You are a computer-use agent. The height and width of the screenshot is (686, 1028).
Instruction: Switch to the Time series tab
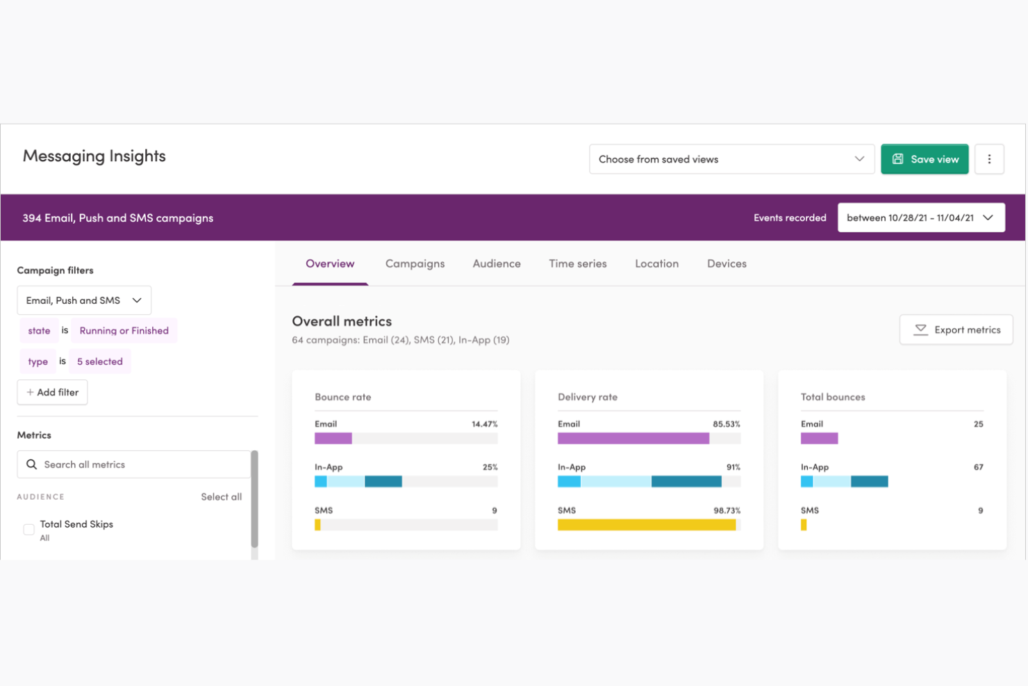point(578,263)
